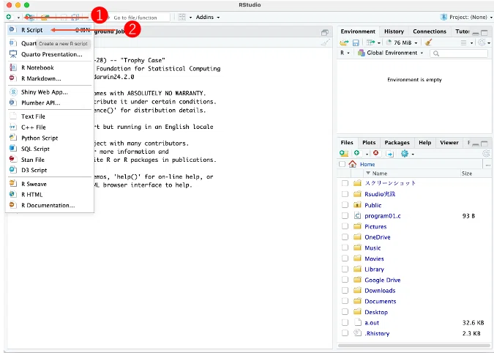Click the Rename file icon in Files pane
Screen dimensions: 494x353
tap(390, 154)
